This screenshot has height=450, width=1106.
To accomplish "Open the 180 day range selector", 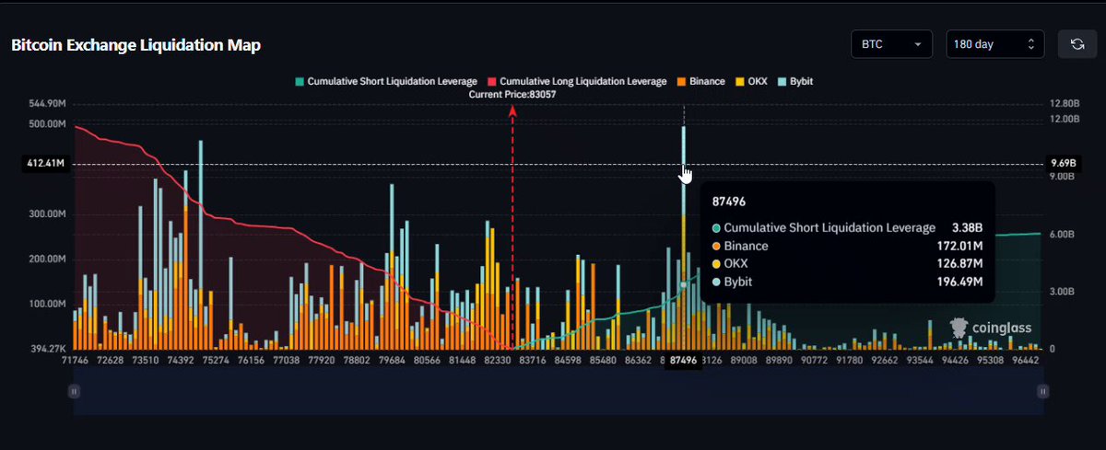I will pyautogui.click(x=995, y=44).
